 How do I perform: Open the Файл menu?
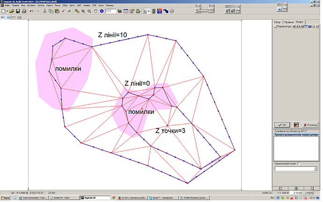pyautogui.click(x=7, y=5)
